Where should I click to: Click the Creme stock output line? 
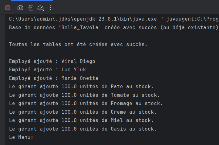(x=83, y=112)
